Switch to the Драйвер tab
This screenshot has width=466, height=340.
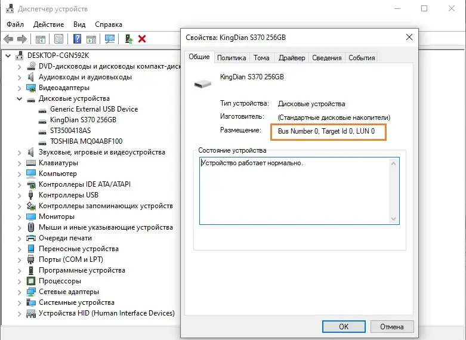(x=292, y=58)
